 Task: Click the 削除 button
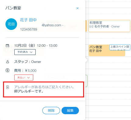coord(51,111)
